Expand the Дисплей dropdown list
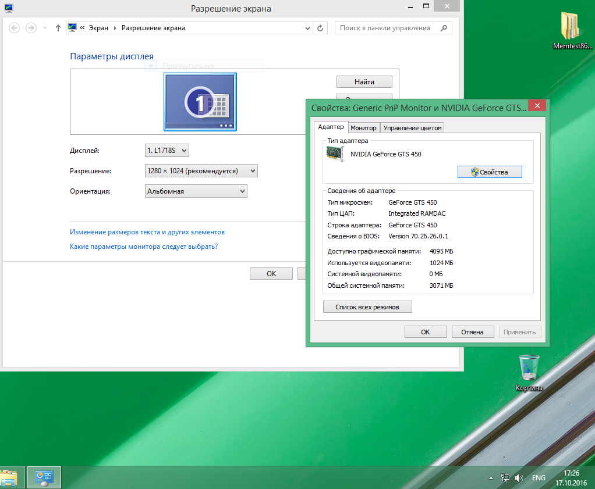The height and width of the screenshot is (489, 595). (x=167, y=151)
